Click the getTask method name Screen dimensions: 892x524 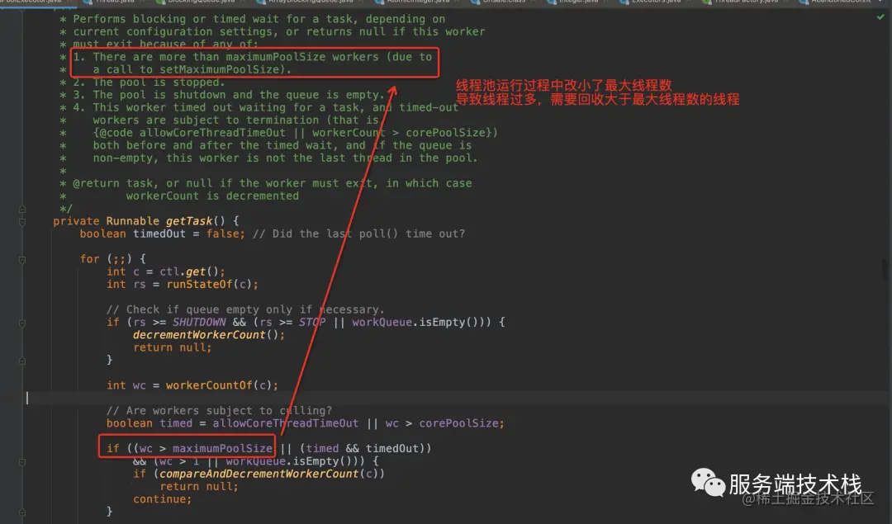(x=189, y=221)
